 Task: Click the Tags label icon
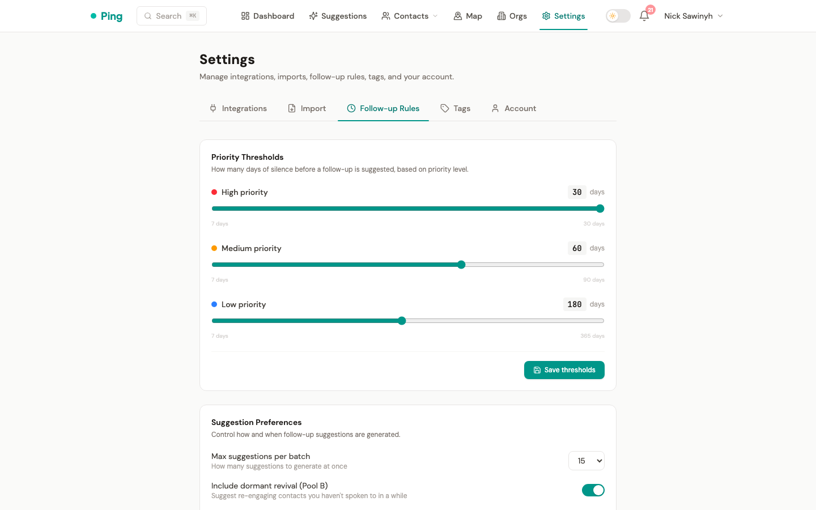pos(445,108)
